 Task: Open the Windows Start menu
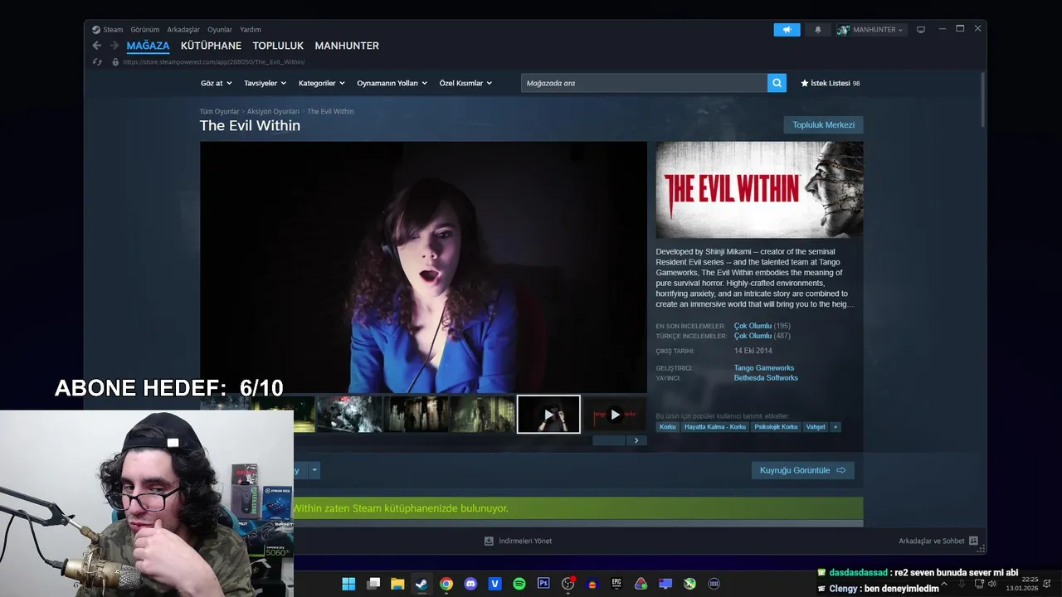(348, 584)
